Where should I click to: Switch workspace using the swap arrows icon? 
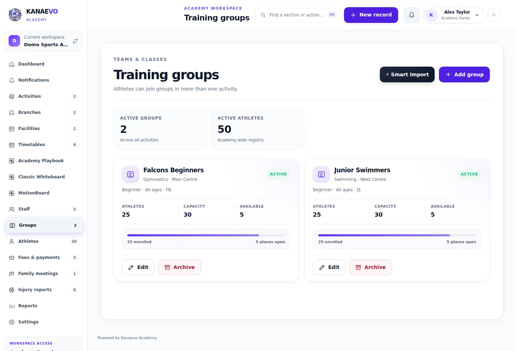click(x=75, y=41)
